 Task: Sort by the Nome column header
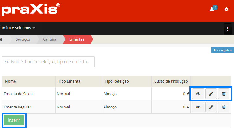point(11,81)
